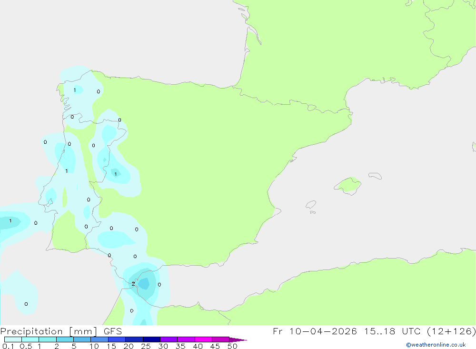Select the 45–50 mm legend swatch
The image size is (476, 349).
coord(221,339)
